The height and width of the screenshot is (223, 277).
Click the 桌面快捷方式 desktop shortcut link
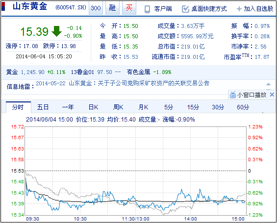coord(209,9)
